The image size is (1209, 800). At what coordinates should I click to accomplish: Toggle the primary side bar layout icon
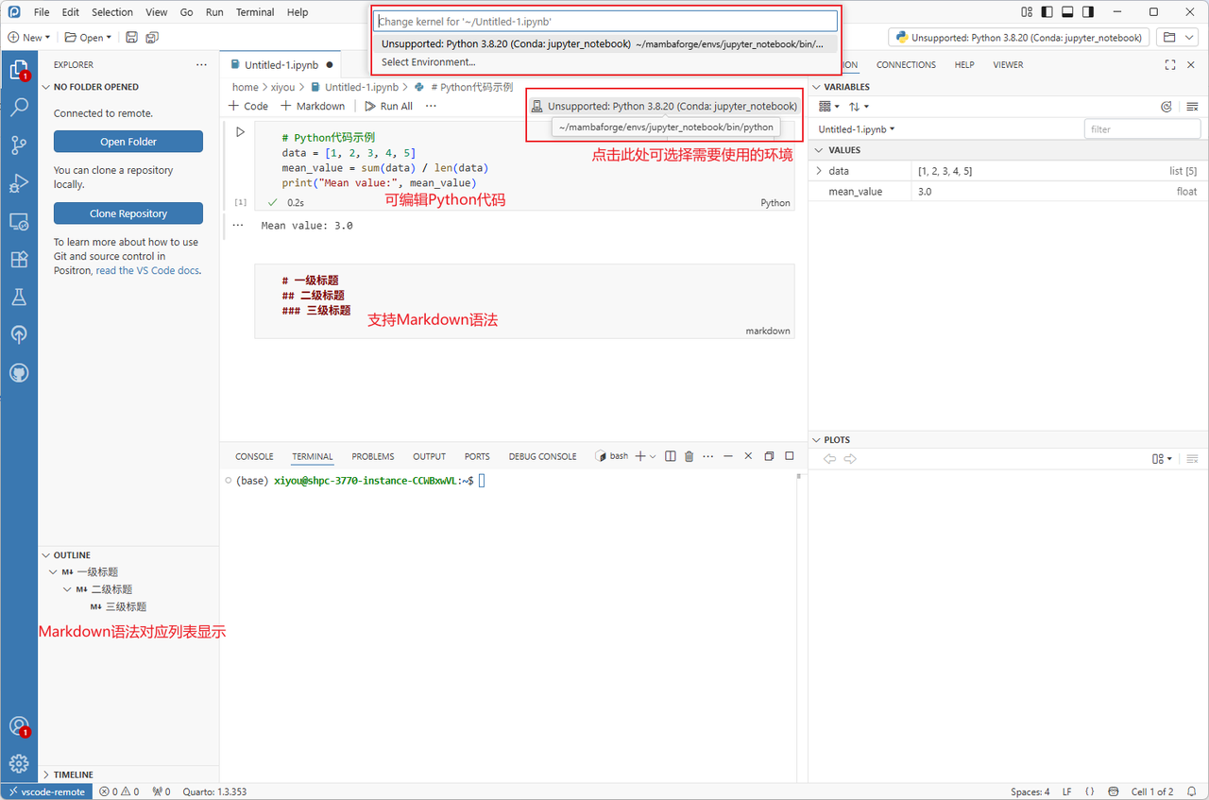[1047, 12]
